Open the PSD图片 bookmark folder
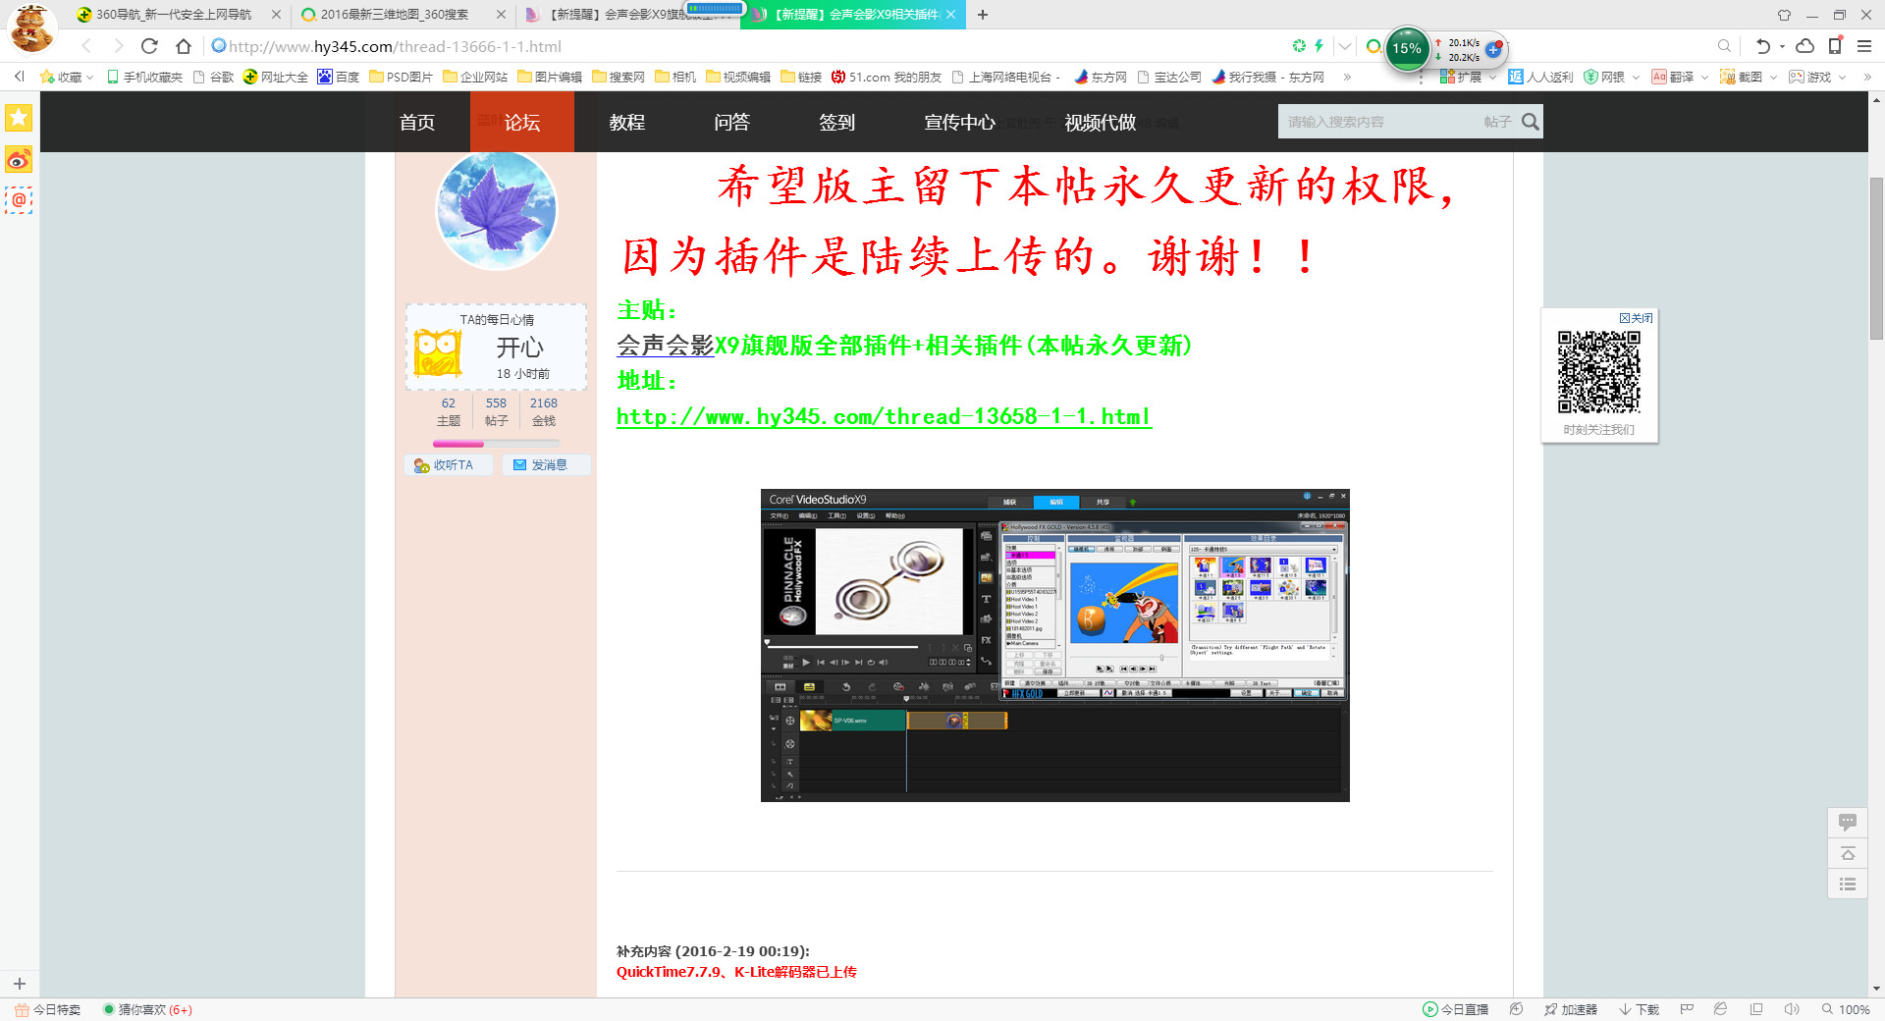This screenshot has width=1885, height=1021. (402, 77)
